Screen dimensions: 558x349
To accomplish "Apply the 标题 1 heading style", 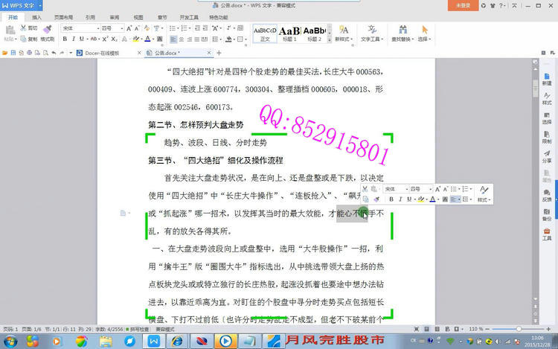I will tap(289, 33).
